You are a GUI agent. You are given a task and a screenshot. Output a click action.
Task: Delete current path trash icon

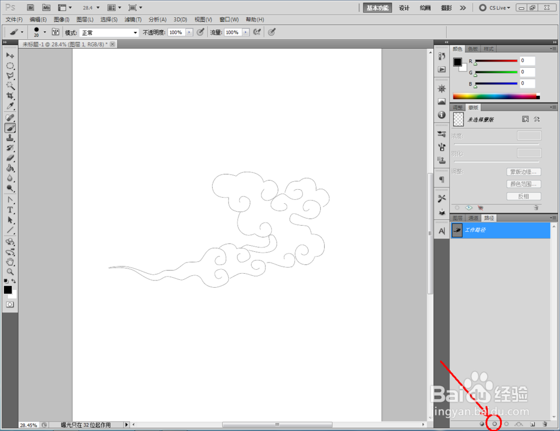coord(545,424)
